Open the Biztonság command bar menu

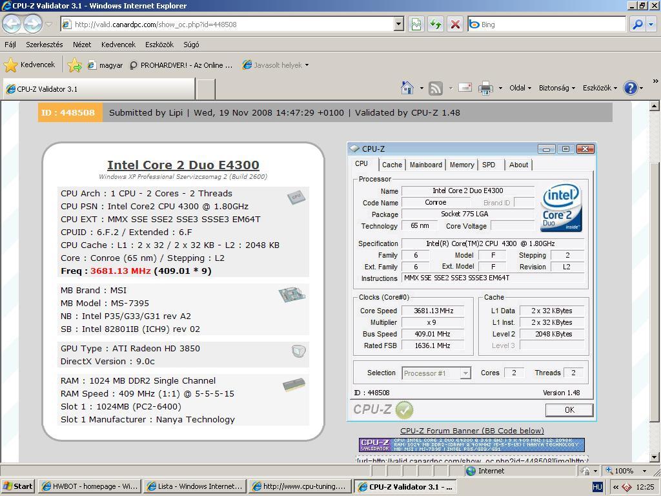tap(556, 88)
